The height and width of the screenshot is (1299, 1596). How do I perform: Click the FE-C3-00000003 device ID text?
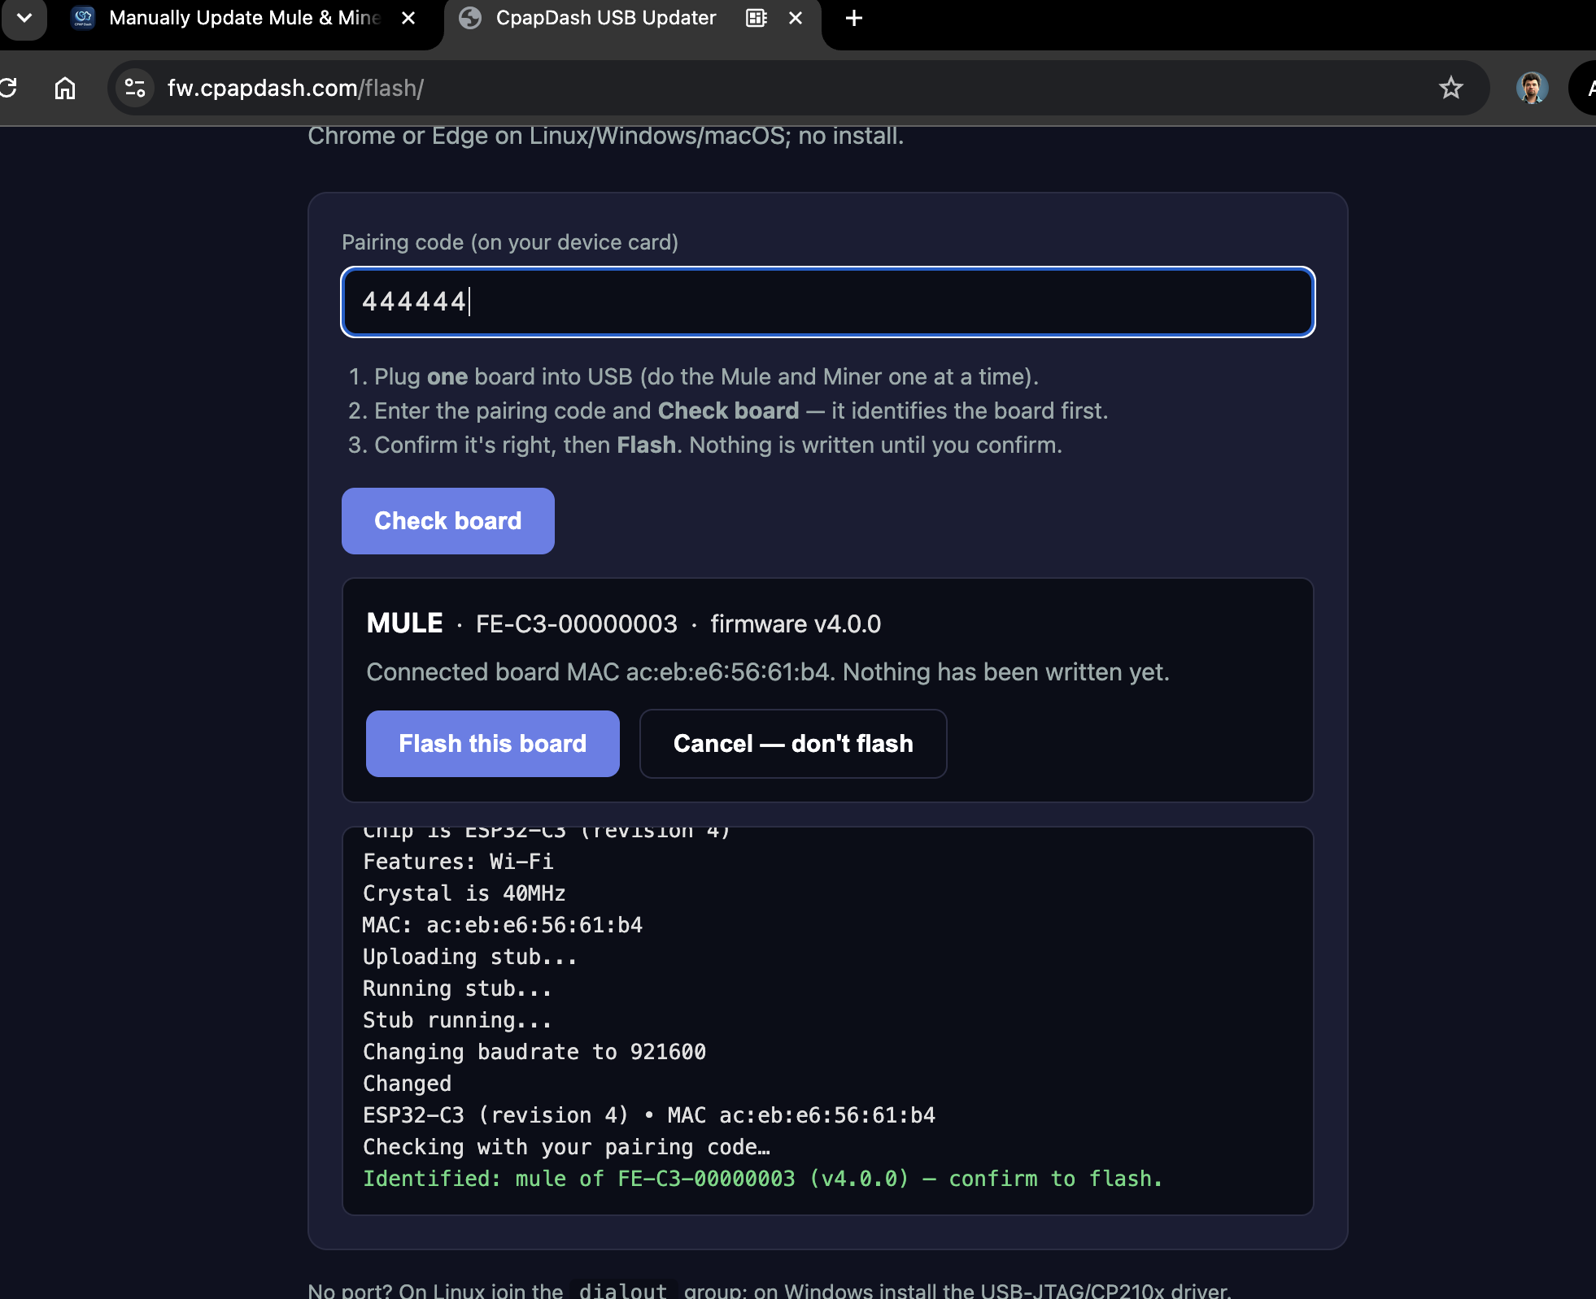(x=577, y=624)
